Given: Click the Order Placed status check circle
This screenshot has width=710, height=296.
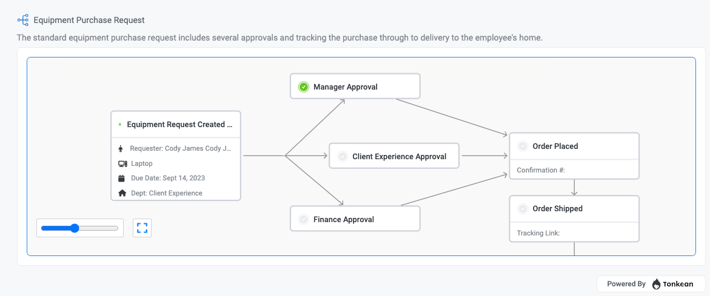Looking at the screenshot, I should click(x=523, y=146).
